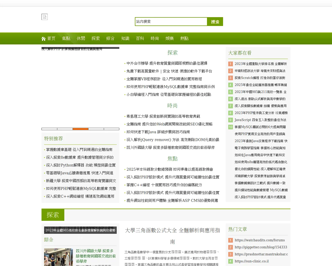Open article "2025年本科錄取分數線預測 如何準備以提高錄取機會"
Viewport: 332px width, 266px height.
[170, 169]
